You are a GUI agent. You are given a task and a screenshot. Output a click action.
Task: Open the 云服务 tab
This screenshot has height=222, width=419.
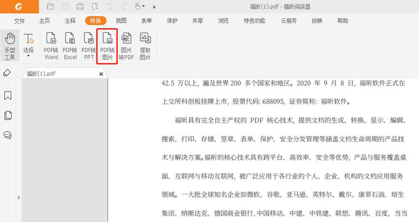pyautogui.click(x=289, y=21)
